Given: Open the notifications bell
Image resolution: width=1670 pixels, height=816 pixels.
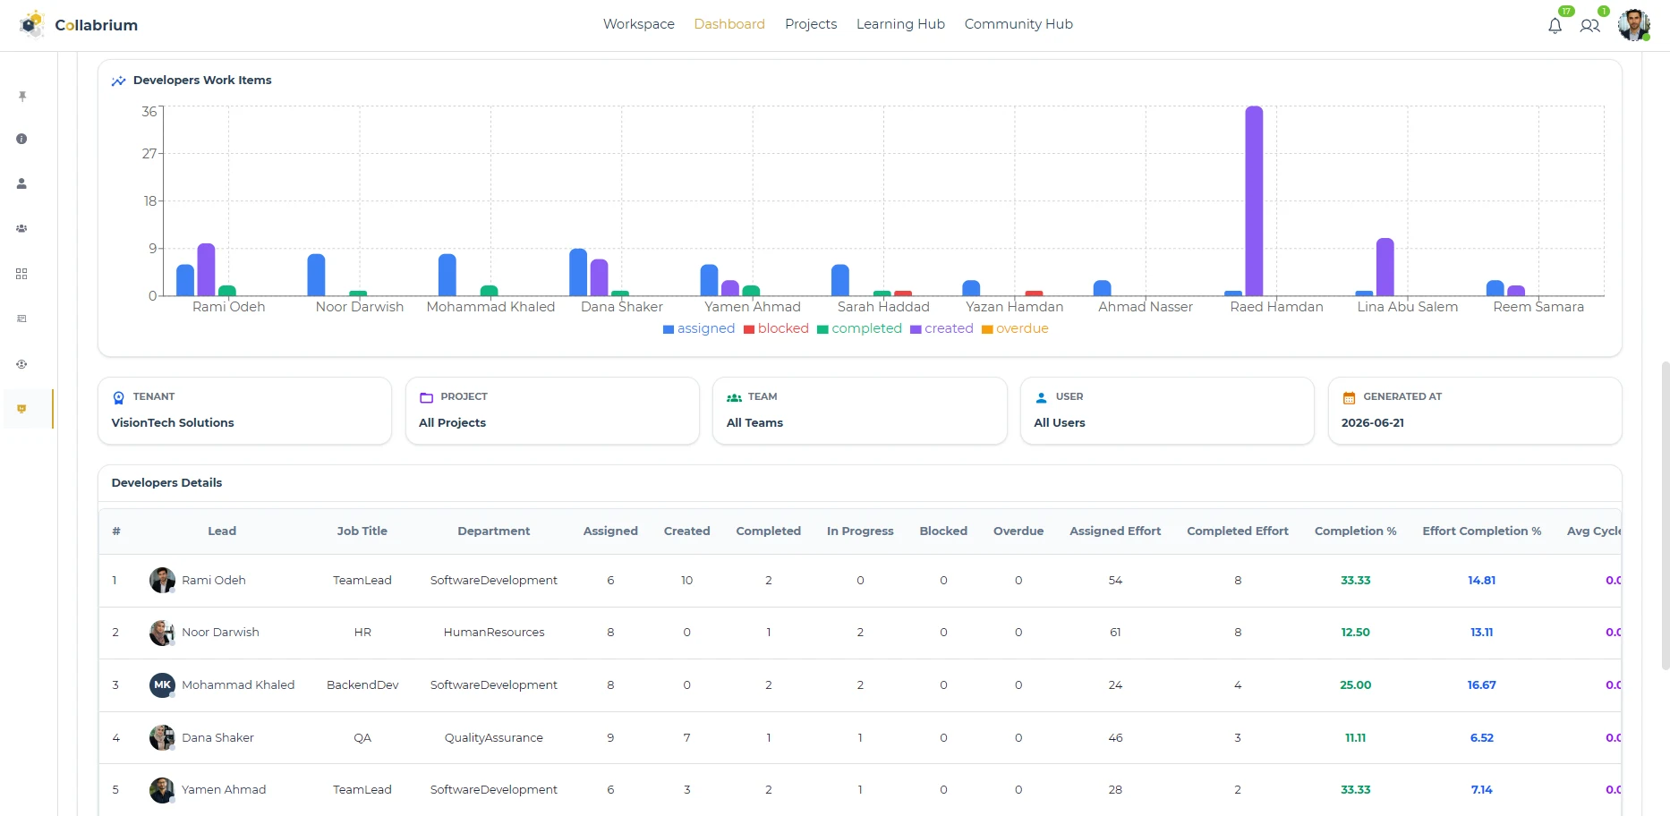Looking at the screenshot, I should tap(1555, 25).
